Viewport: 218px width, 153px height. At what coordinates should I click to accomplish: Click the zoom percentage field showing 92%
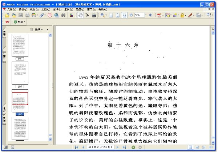click(x=140, y=15)
